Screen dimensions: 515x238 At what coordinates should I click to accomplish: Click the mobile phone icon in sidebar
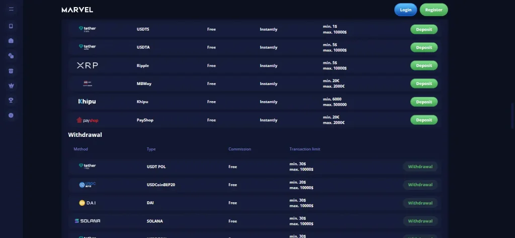click(x=11, y=26)
